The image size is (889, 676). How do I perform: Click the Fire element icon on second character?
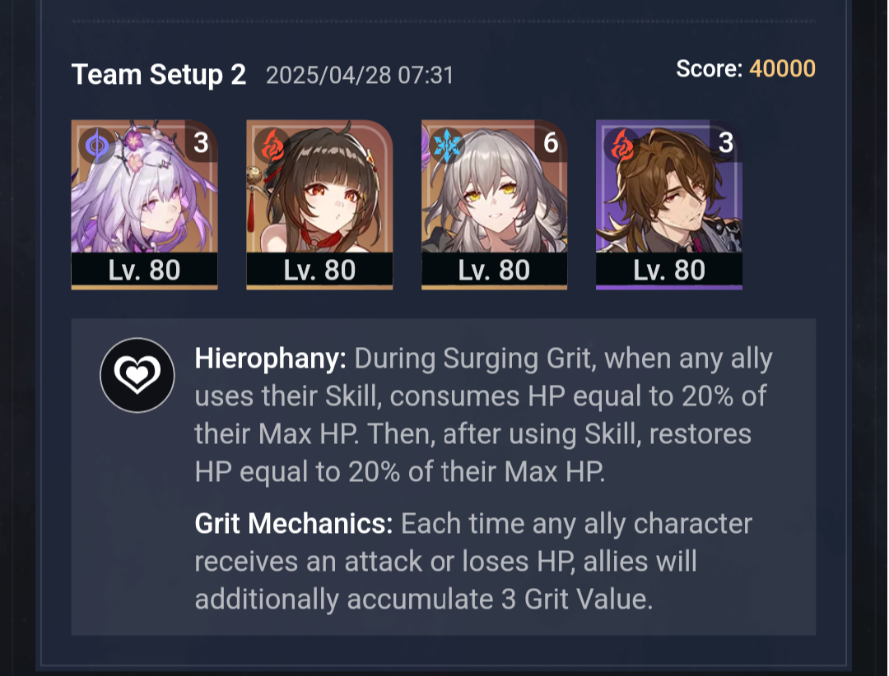272,146
